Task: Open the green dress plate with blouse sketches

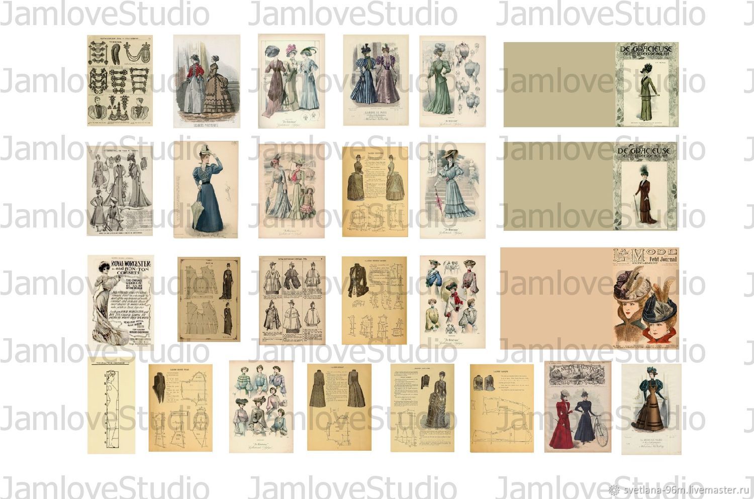Action: click(x=452, y=81)
